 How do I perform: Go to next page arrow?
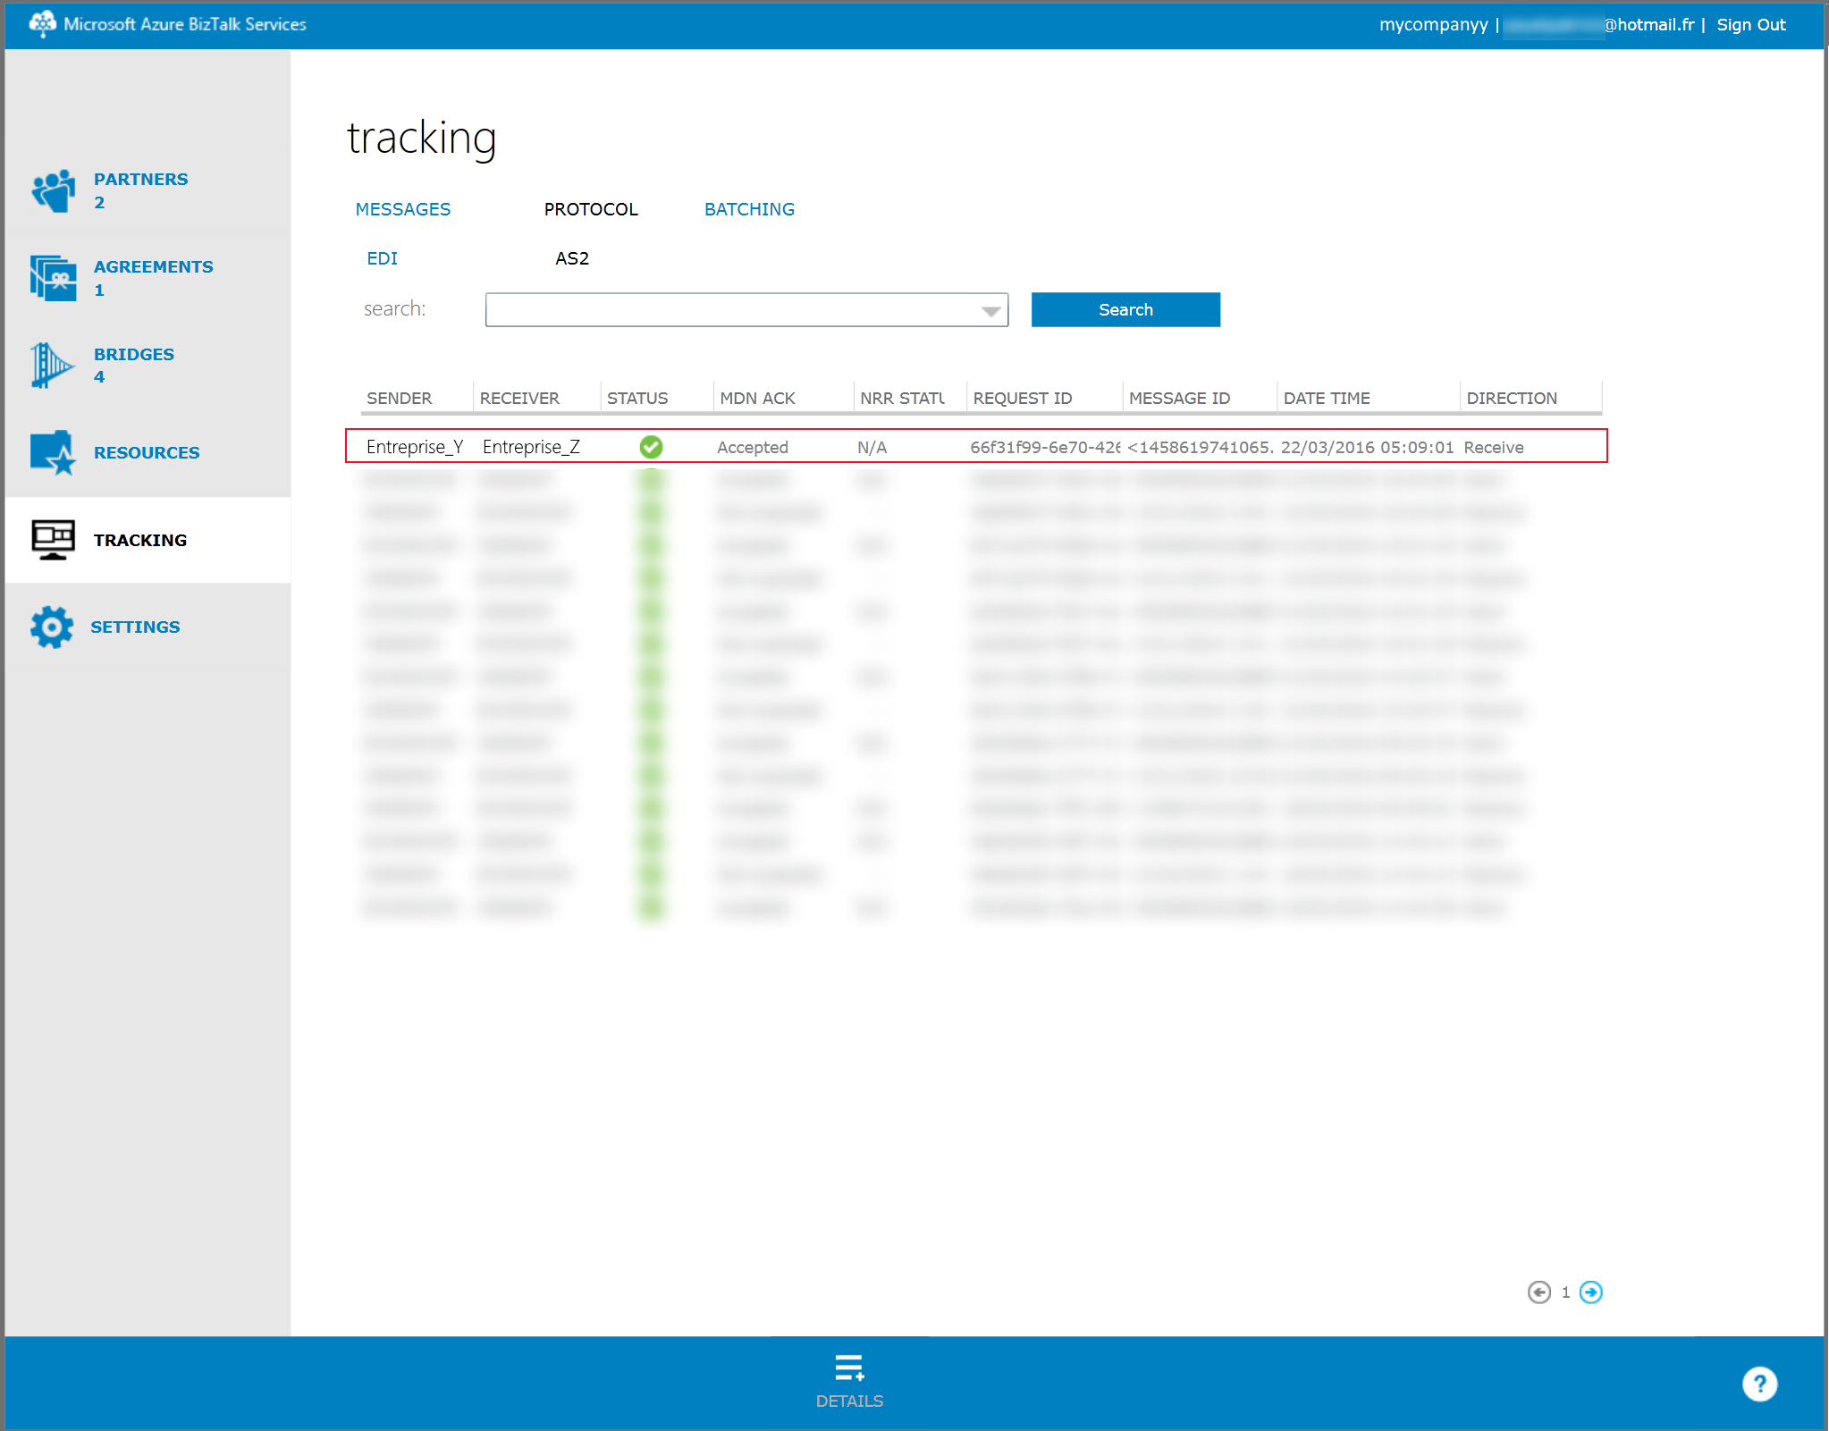[x=1591, y=1292]
